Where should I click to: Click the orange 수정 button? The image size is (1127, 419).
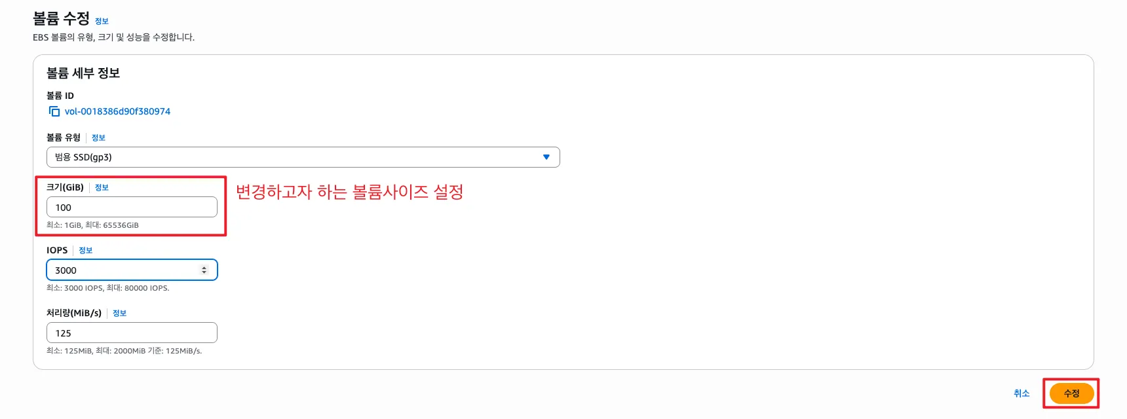click(x=1071, y=393)
